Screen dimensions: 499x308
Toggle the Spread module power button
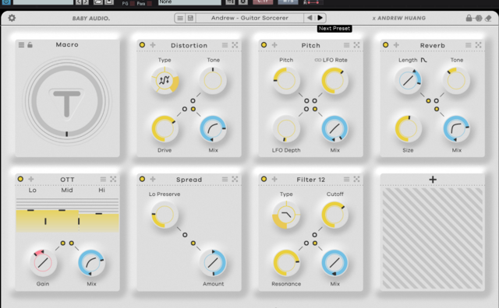tap(142, 179)
